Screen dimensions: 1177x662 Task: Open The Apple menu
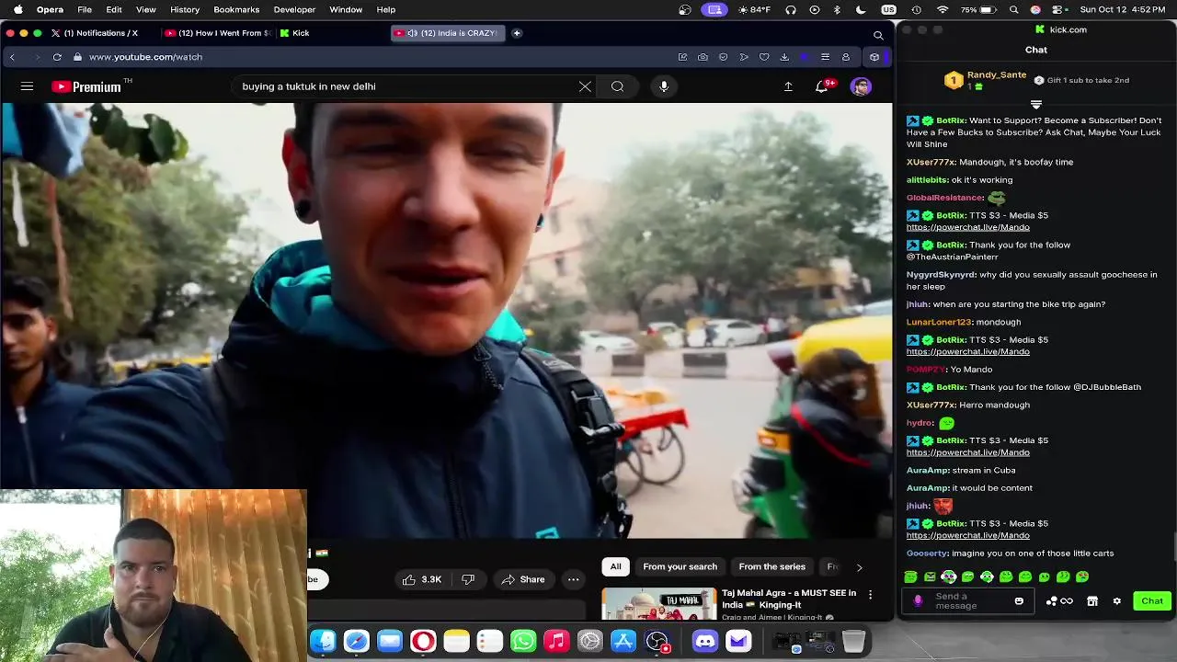(x=17, y=9)
